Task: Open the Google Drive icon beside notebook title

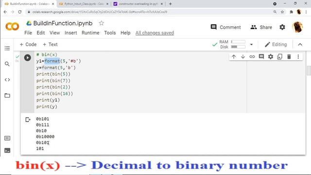Action: pos(29,23)
